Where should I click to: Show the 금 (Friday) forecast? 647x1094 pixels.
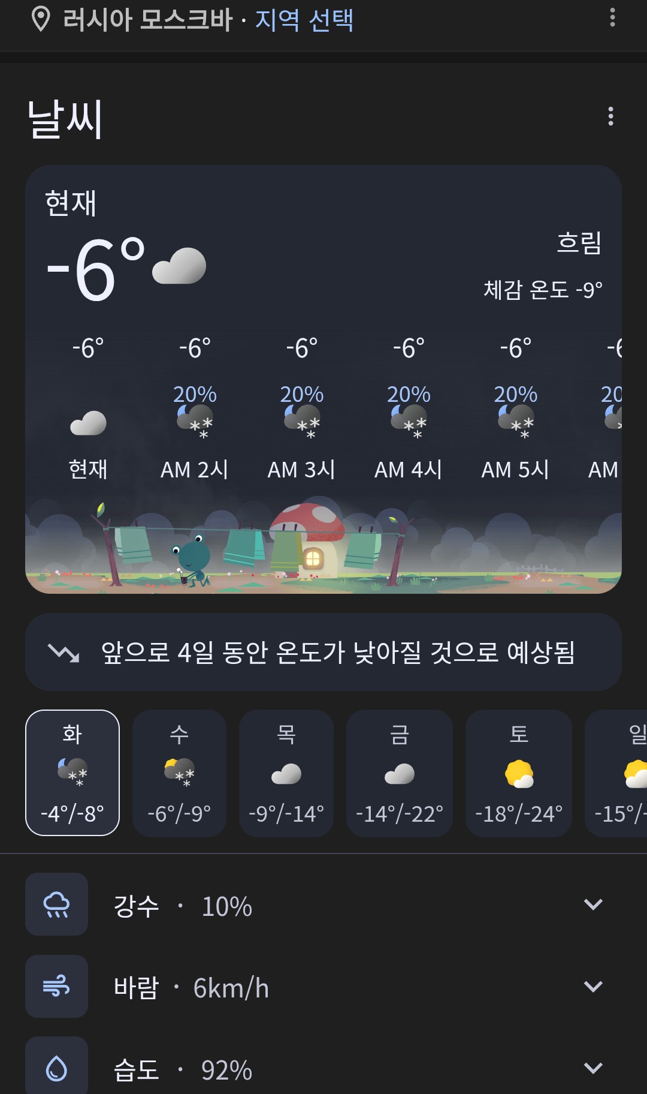tap(400, 773)
